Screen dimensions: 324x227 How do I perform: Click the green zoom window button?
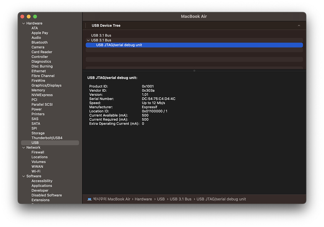[35, 17]
